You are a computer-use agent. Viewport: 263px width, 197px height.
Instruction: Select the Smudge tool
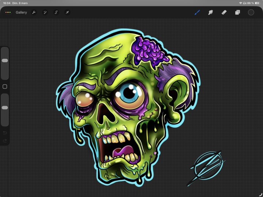tap(210, 12)
